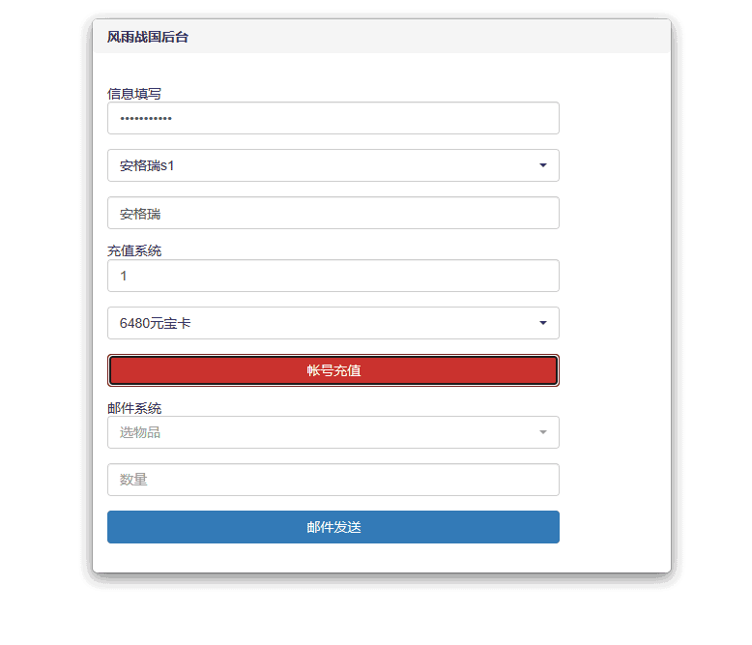
Task: Click the arrow on the 安格瑞s1 dropdown
Action: click(543, 165)
